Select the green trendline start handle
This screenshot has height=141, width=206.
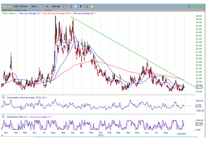[x=72, y=17]
